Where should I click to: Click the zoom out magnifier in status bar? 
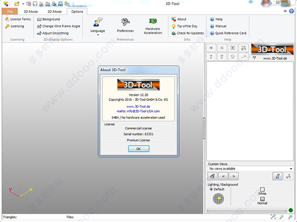tap(282, 217)
